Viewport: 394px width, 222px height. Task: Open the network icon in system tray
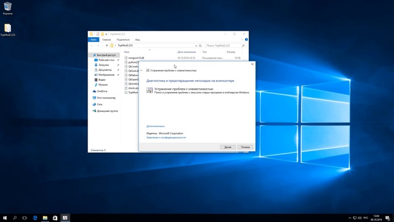pos(355,218)
